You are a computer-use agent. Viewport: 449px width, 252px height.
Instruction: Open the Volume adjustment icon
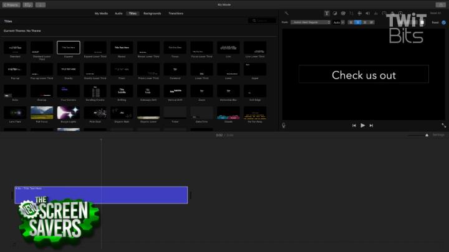coord(367,12)
